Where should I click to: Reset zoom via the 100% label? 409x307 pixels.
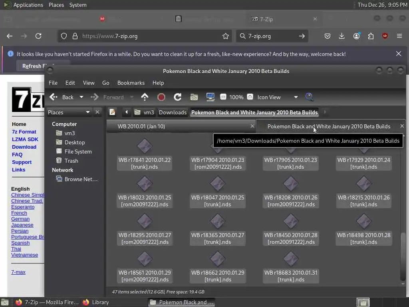coord(236,98)
